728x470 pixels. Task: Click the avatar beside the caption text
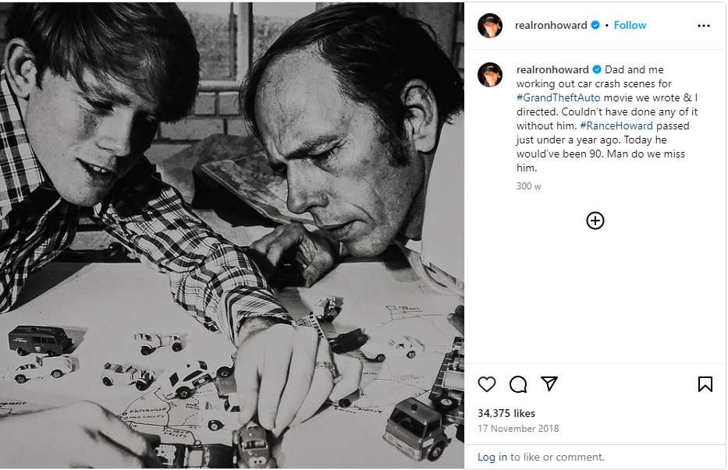[490, 75]
